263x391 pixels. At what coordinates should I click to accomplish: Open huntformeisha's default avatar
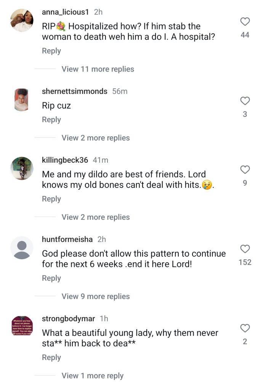click(22, 247)
